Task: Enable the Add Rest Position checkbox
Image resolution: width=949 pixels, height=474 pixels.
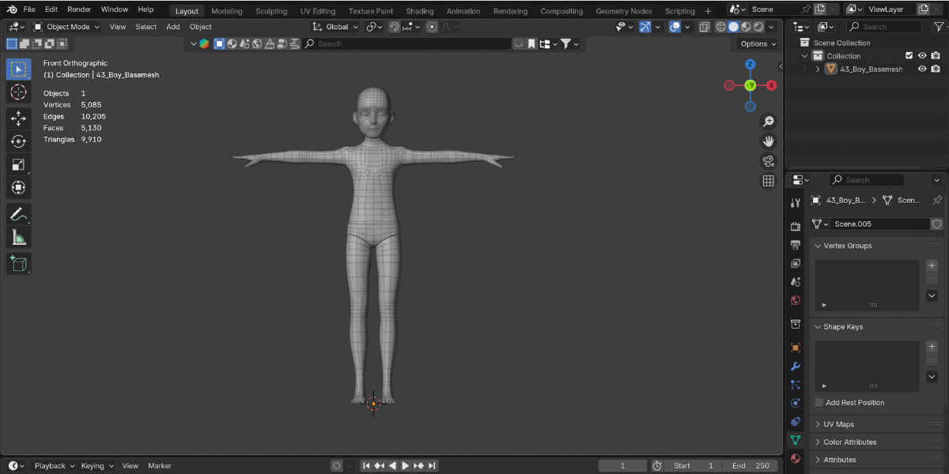Action: tap(819, 402)
